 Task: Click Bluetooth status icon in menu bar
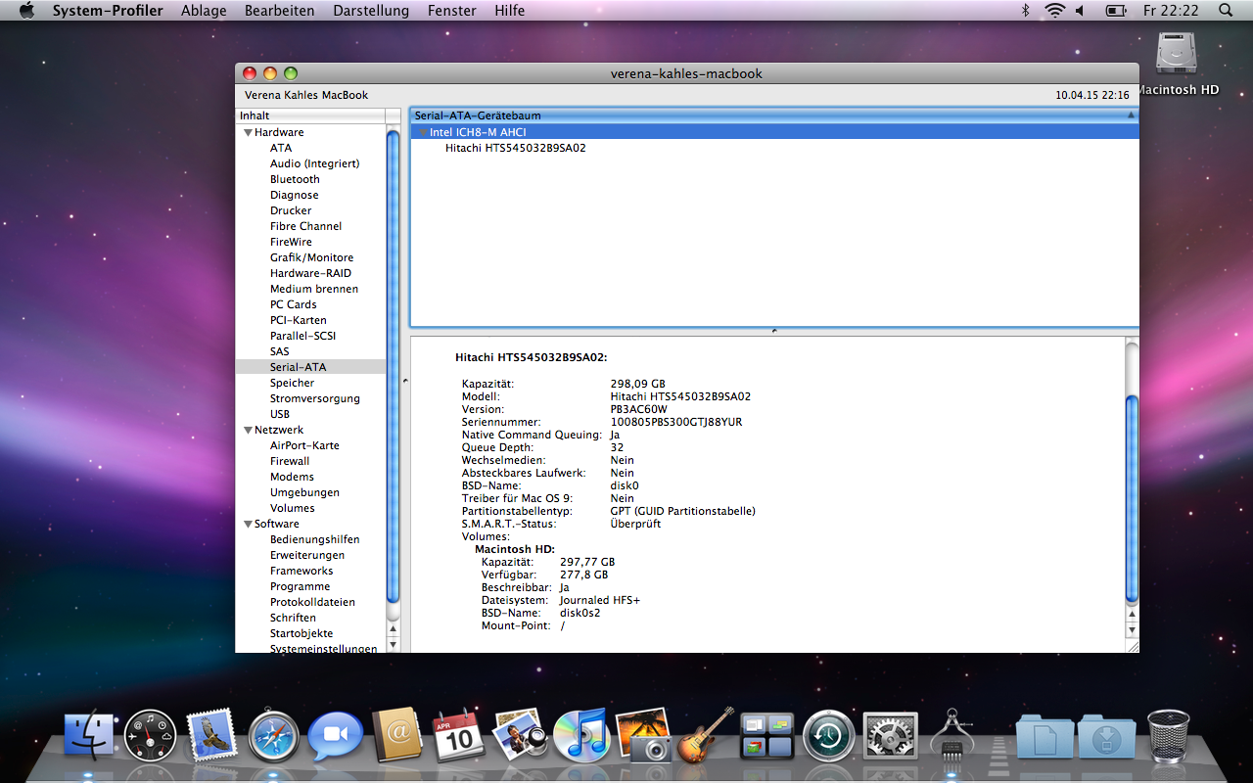point(1026,10)
